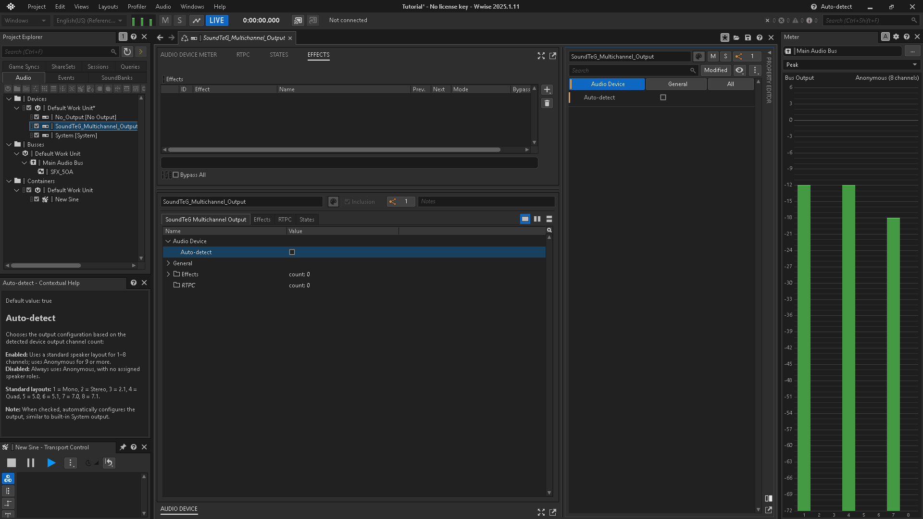
Task: Toggle Auto-detect checkbox in Property Editor
Action: click(663, 98)
